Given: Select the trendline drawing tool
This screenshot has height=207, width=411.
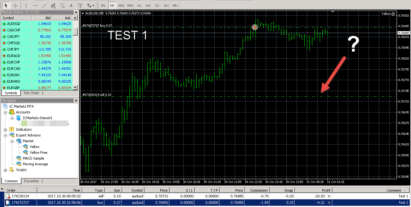Looking at the screenshot, I should 44,5.
